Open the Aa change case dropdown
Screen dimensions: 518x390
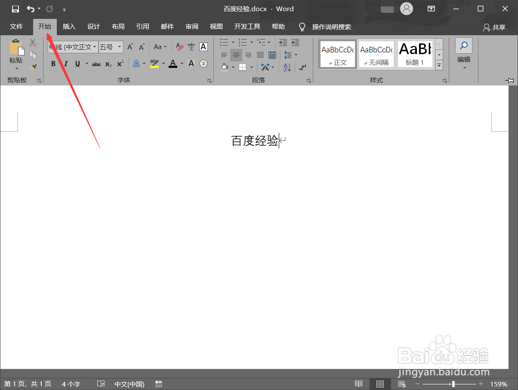point(160,47)
